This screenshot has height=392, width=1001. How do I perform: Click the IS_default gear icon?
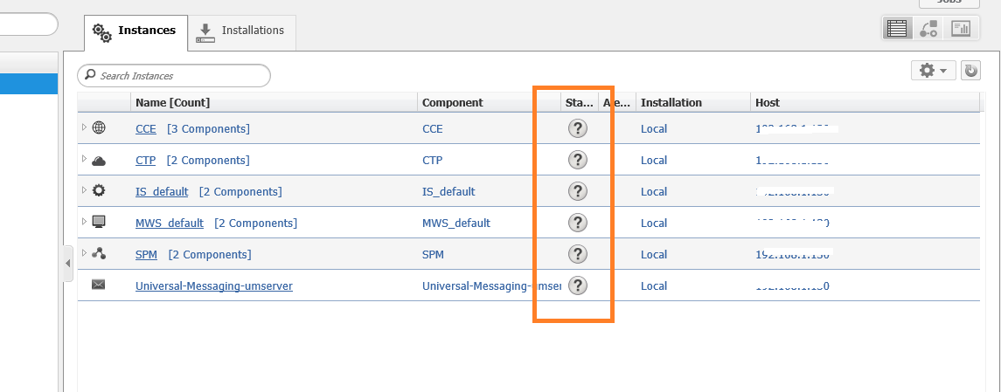[98, 190]
